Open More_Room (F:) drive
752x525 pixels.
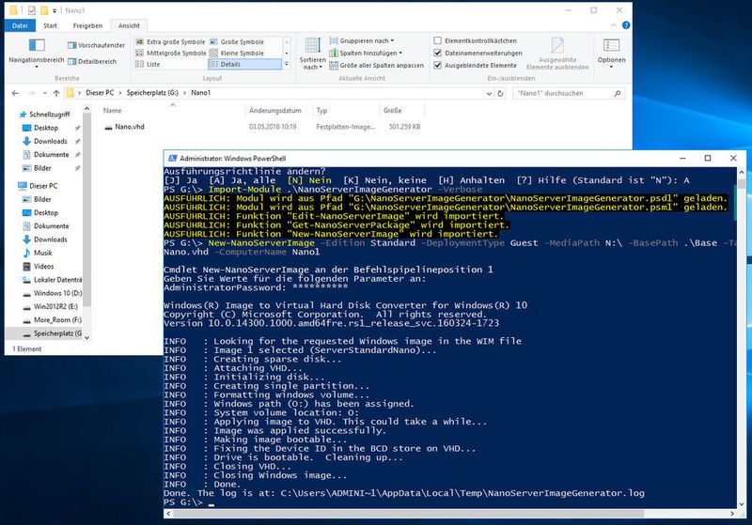coord(53,320)
